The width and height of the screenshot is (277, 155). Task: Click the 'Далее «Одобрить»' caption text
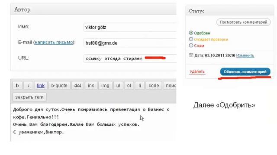click(x=224, y=105)
